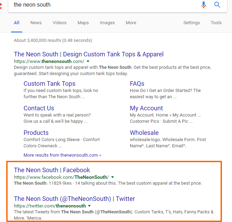Image resolution: width=232 pixels, height=222 pixels.
Task: Click snippet '11829 likes · 14 talking about this'
Action: coord(82,183)
